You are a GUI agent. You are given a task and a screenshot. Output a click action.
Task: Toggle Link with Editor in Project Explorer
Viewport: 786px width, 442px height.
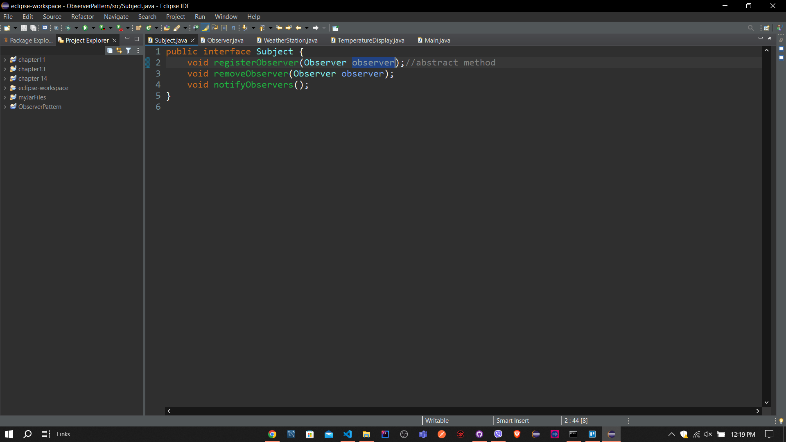tap(119, 50)
